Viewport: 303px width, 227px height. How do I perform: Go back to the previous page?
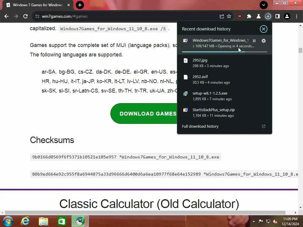point(7,17)
